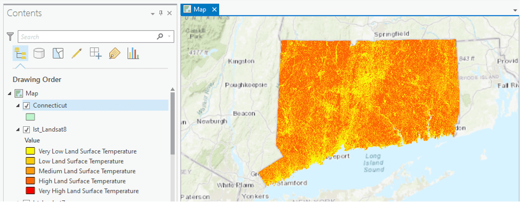521x202 pixels.
Task: Click the Very Low temperature yellow swatch
Action: (30, 151)
